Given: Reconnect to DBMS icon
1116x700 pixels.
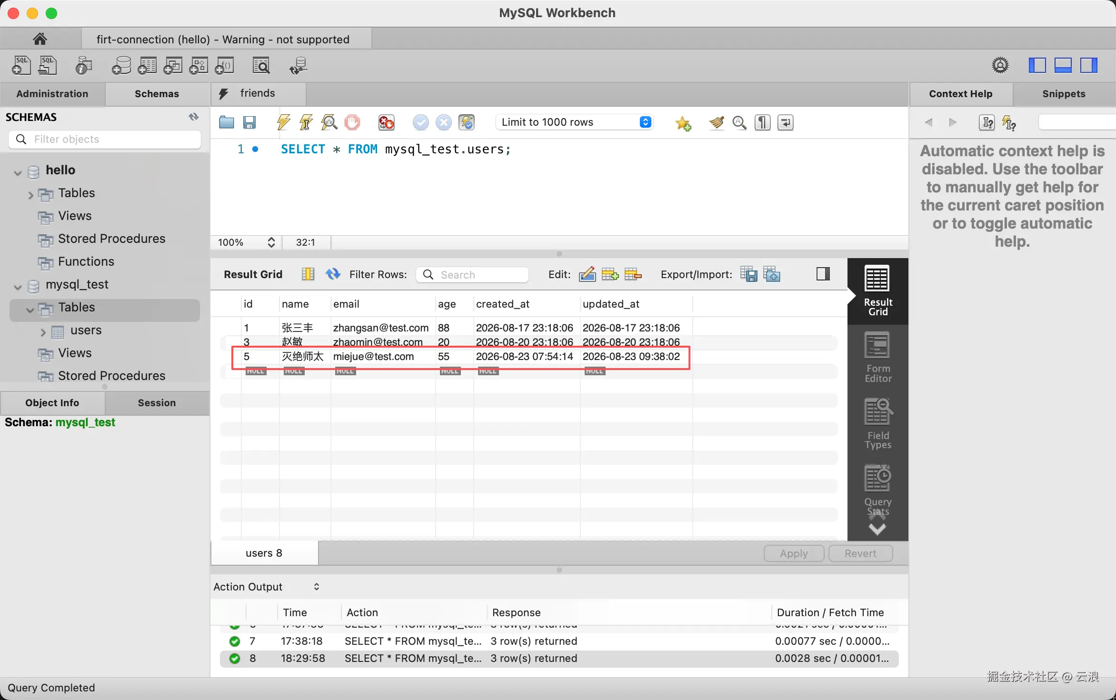Looking at the screenshot, I should (x=299, y=66).
